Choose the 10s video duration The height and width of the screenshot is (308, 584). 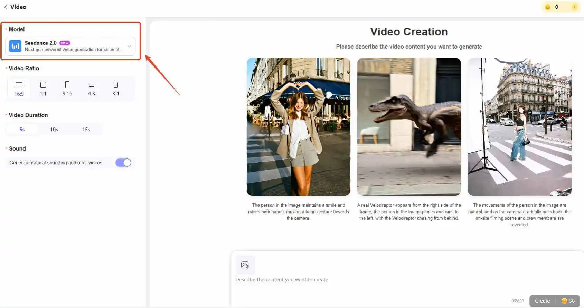(54, 130)
